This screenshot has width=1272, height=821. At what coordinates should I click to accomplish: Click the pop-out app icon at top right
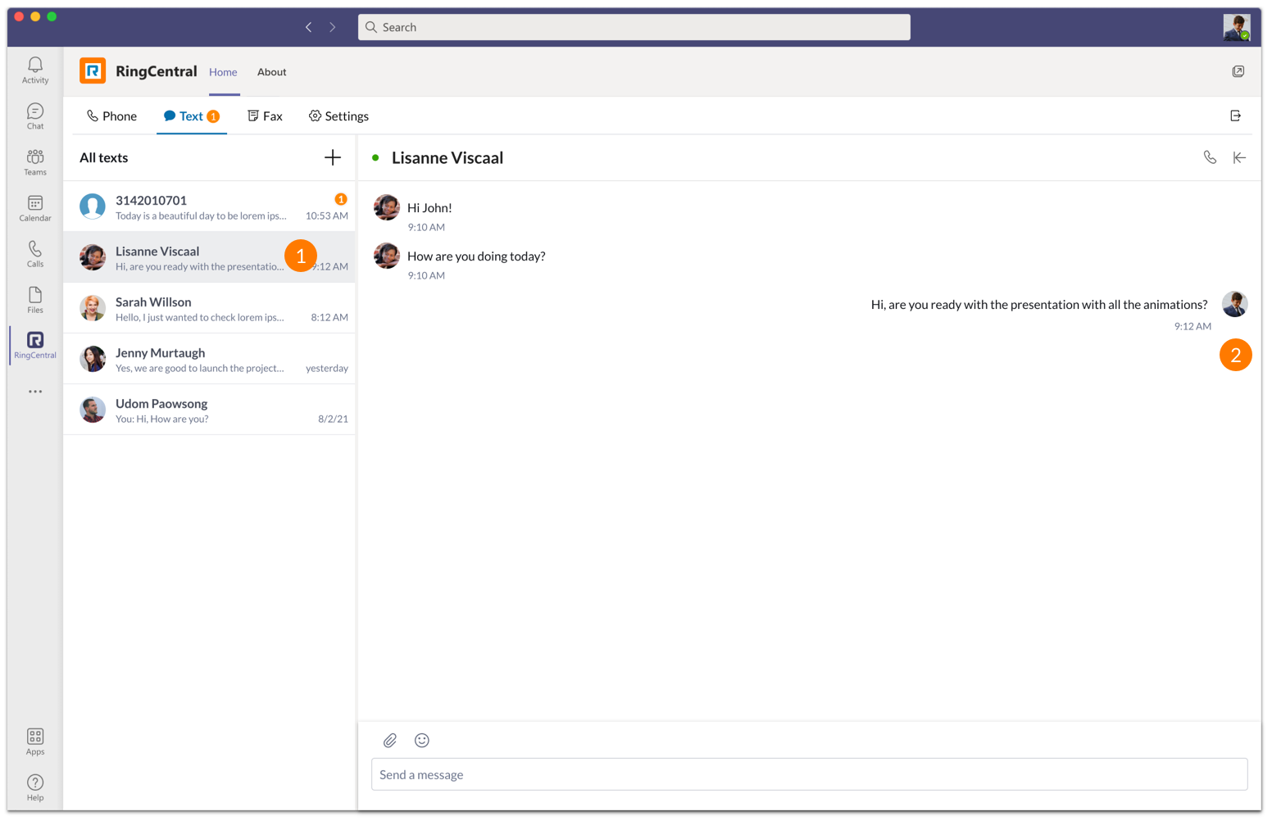[1238, 71]
